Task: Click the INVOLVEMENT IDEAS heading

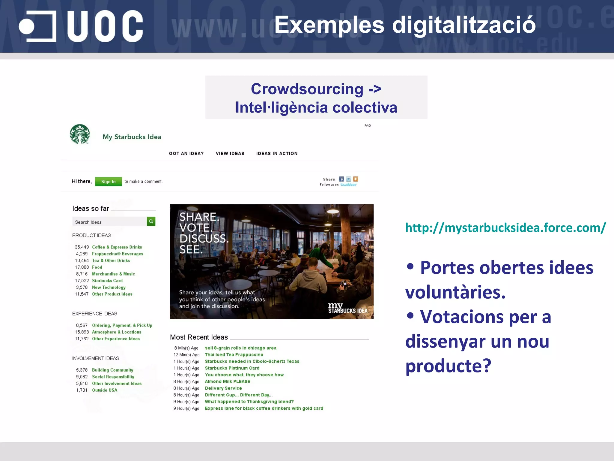Action: point(95,358)
